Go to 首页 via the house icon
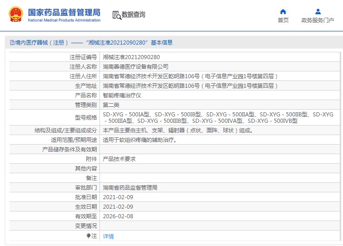The width and height of the screenshot is (343, 246). tap(283, 11)
